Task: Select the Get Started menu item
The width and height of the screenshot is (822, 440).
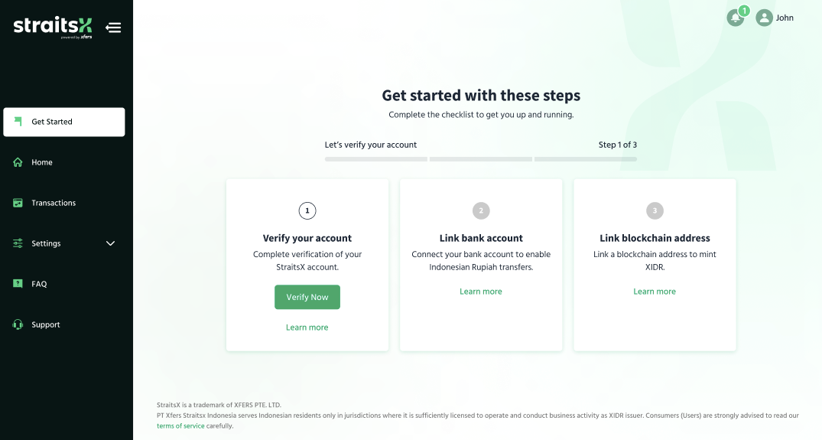Action: (x=64, y=122)
